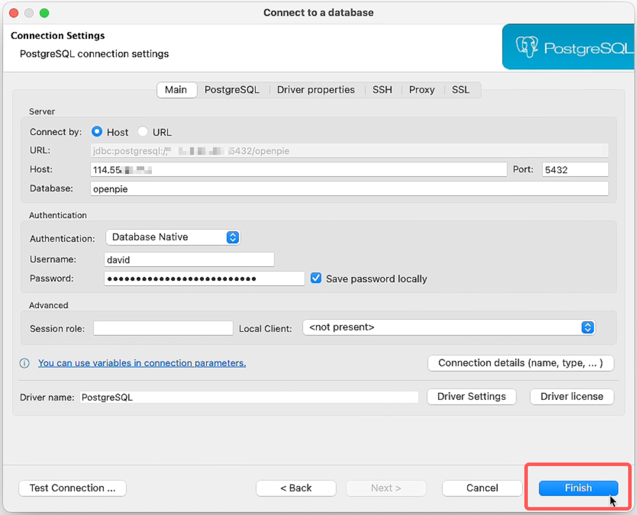Go back with the < Back button
637x515 pixels.
(296, 488)
